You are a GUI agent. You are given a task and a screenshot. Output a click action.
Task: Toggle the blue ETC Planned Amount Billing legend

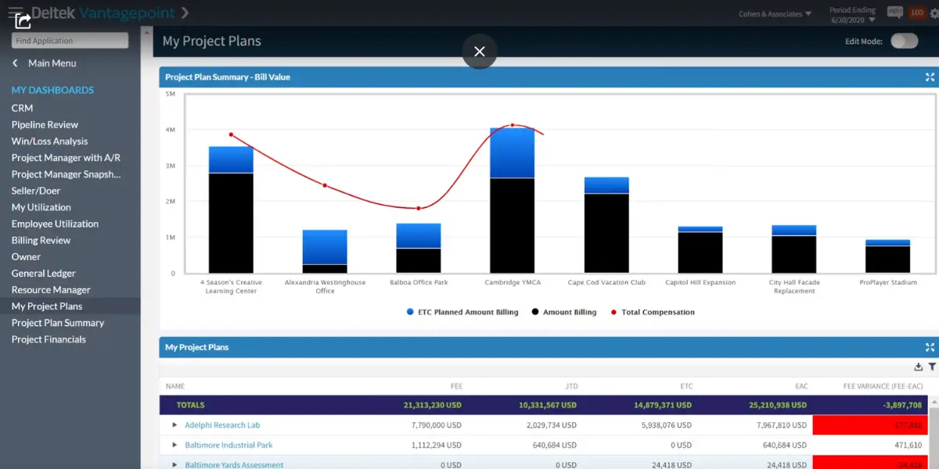pos(462,312)
